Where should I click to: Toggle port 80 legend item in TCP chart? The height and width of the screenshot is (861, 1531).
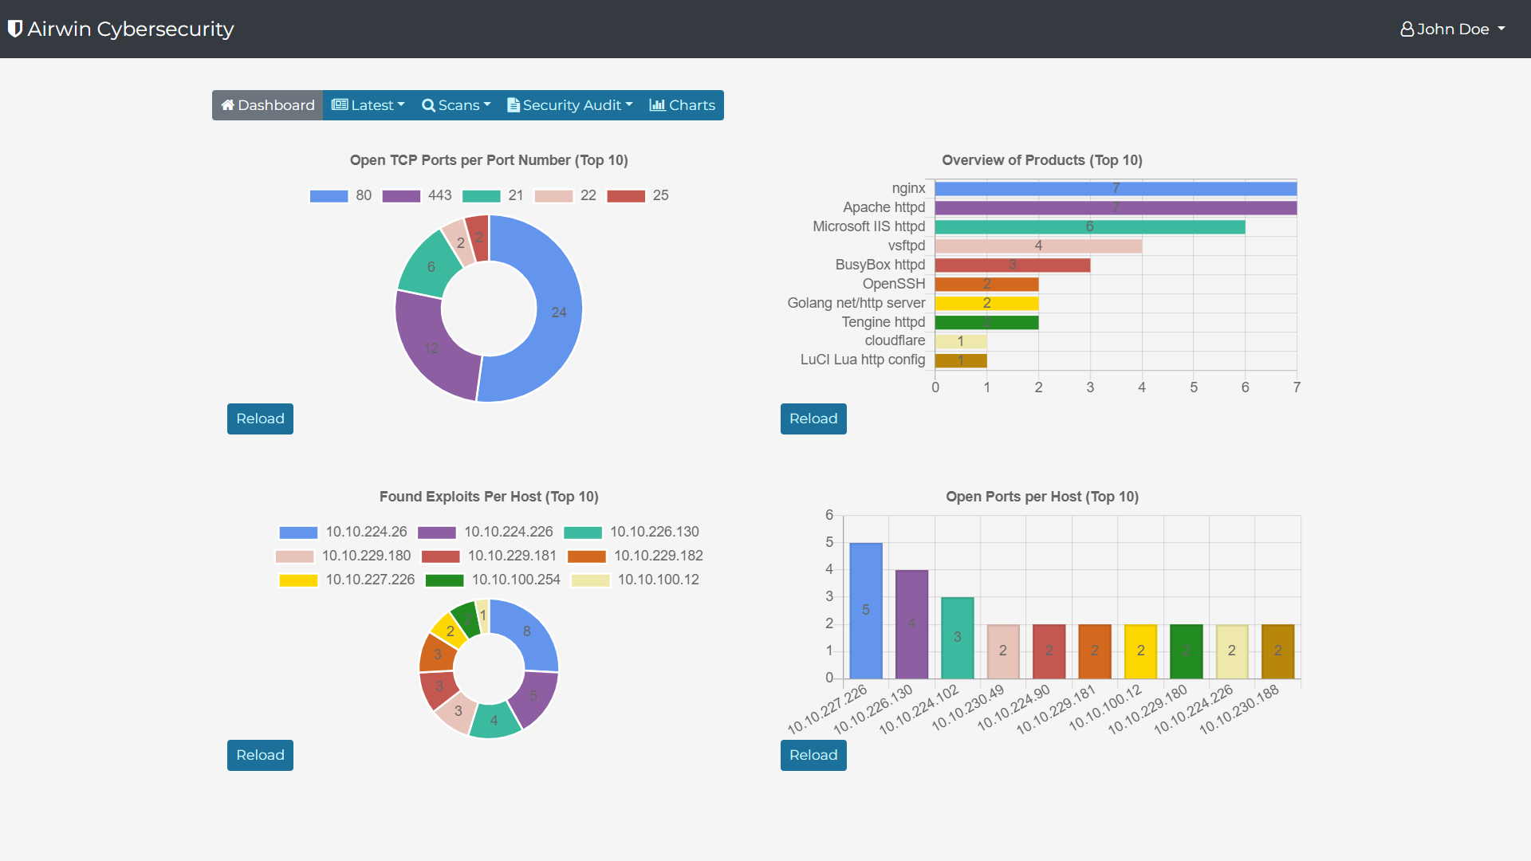pos(329,196)
